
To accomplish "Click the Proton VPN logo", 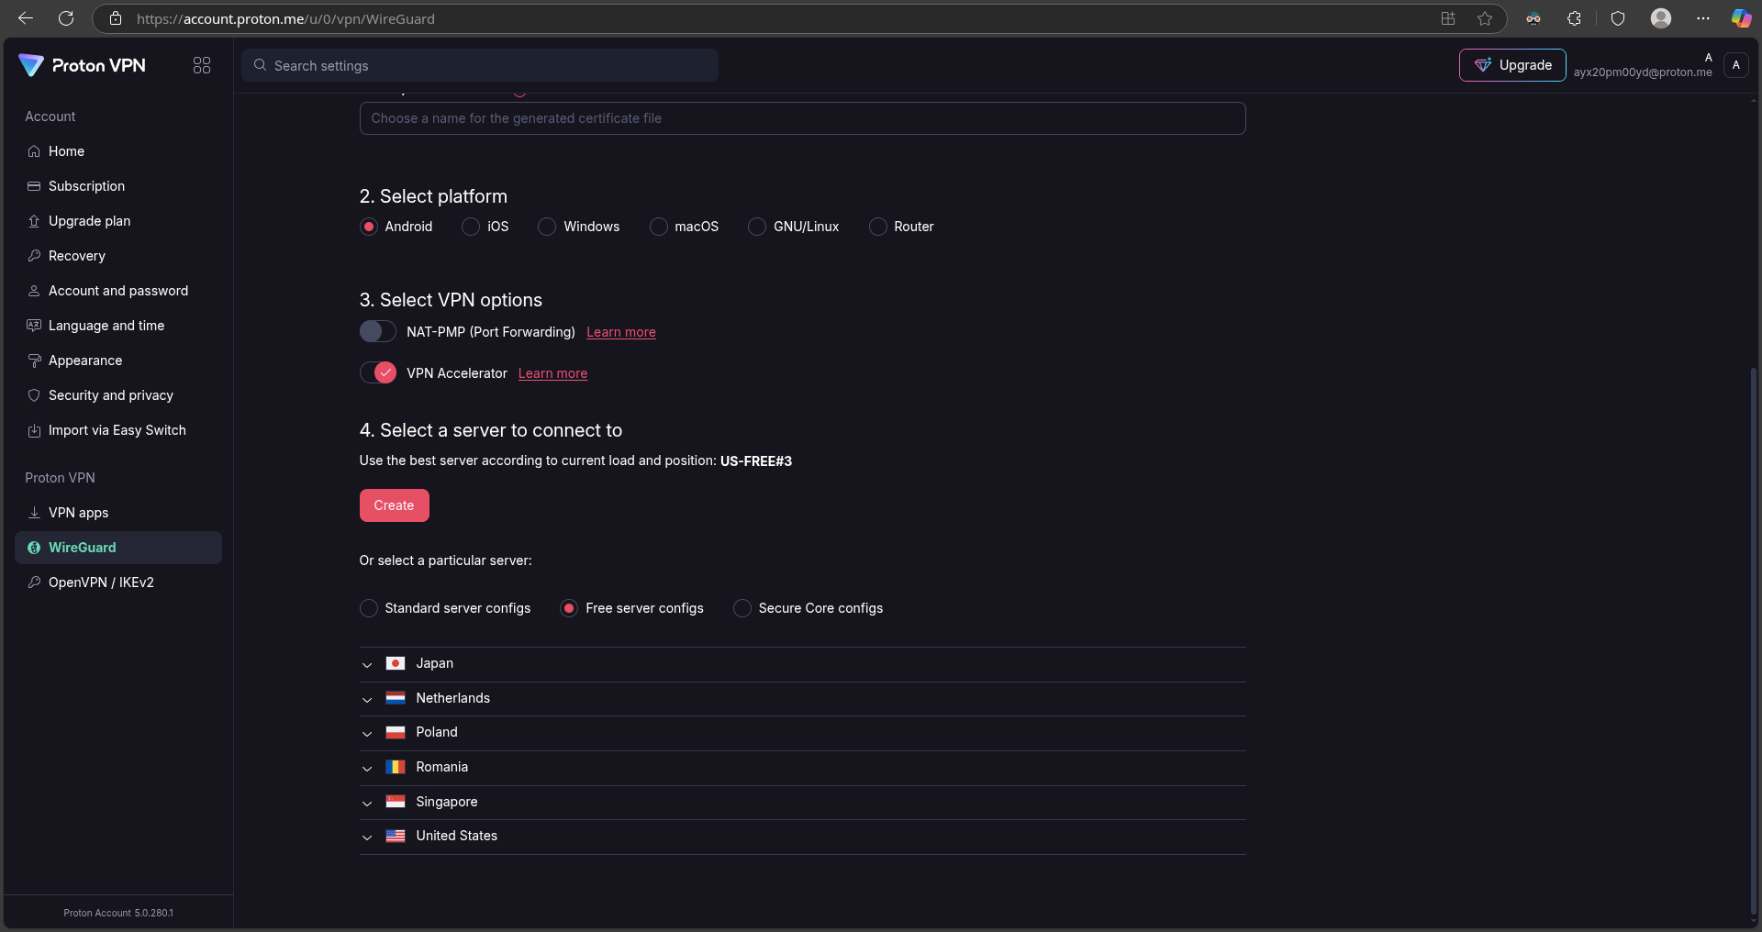I will 82,65.
